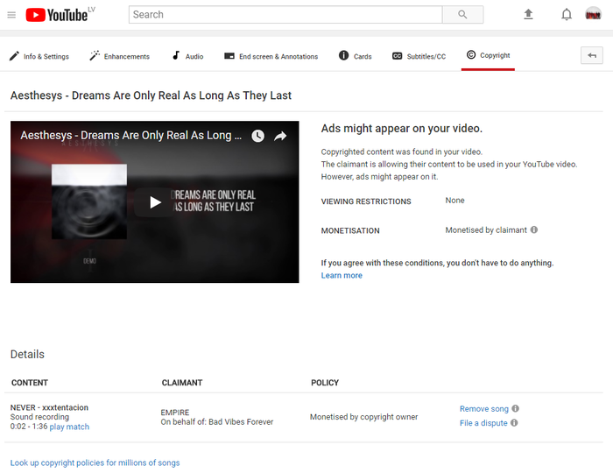Click info icon beside Monetised by claimant
Image resolution: width=613 pixels, height=473 pixels.
(534, 230)
